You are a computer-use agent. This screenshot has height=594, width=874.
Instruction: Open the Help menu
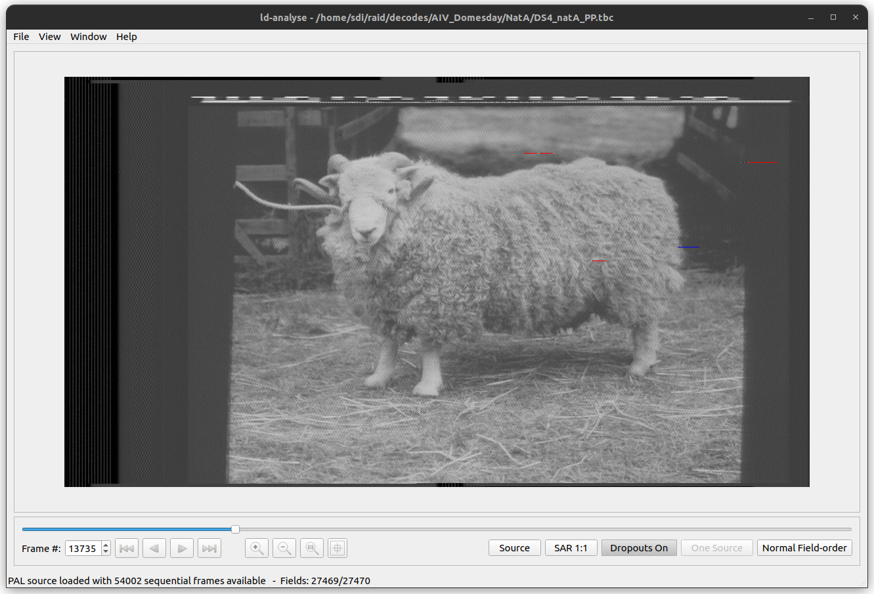pos(127,37)
